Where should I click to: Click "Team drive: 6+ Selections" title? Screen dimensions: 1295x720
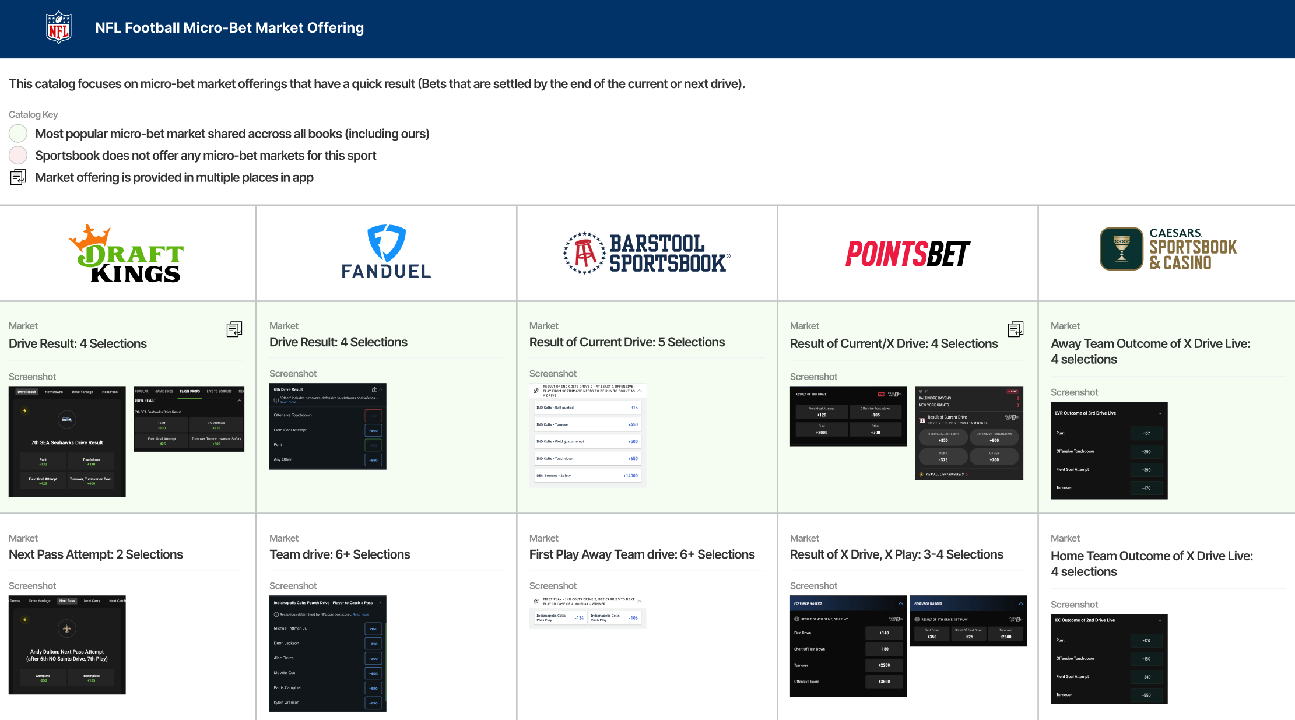pyautogui.click(x=340, y=554)
